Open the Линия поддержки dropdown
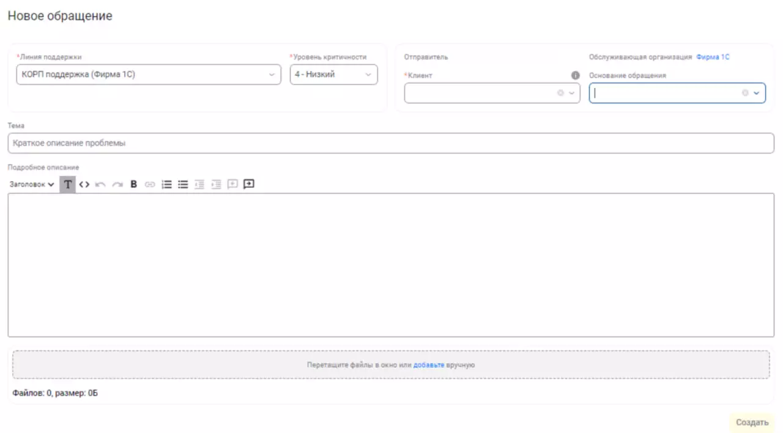Viewport: 783px width, 433px height. [271, 74]
